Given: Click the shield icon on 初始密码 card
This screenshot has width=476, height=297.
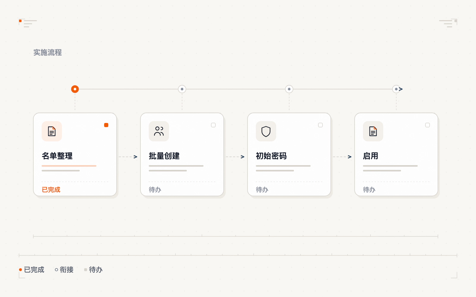Looking at the screenshot, I should [266, 131].
